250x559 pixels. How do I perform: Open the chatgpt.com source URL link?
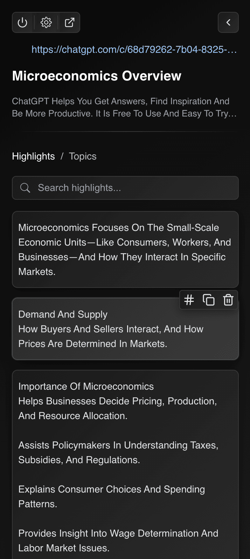134,50
